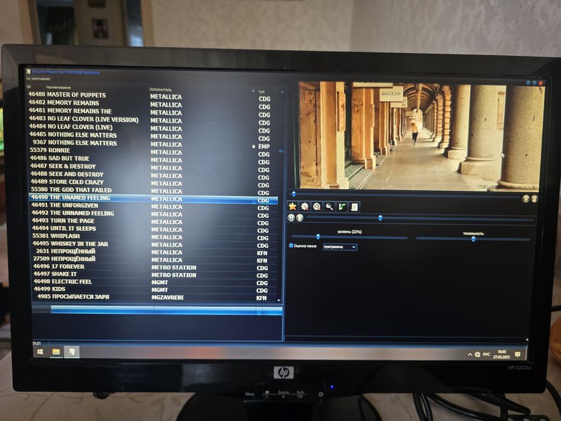Open the gear settings icon

(x=305, y=206)
